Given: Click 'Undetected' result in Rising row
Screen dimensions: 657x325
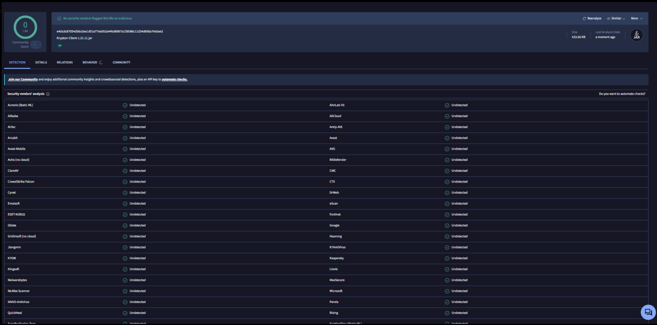Looking at the screenshot, I should coord(460,313).
